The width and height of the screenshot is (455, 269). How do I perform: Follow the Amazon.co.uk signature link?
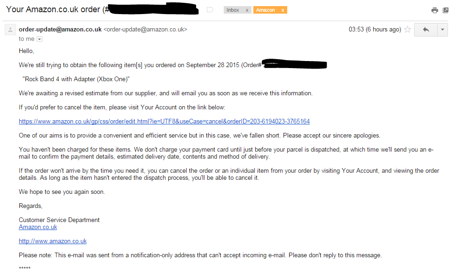click(38, 227)
